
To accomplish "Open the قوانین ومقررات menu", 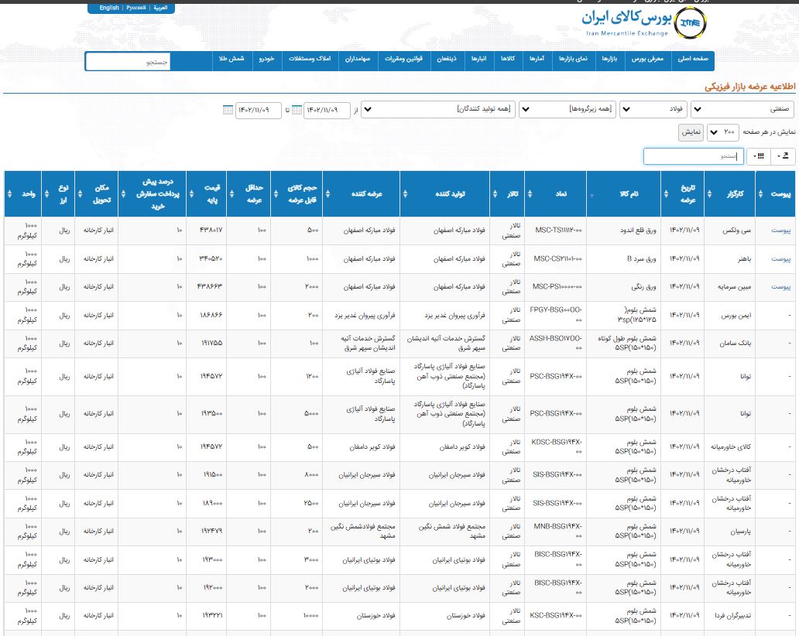I will coord(403,59).
